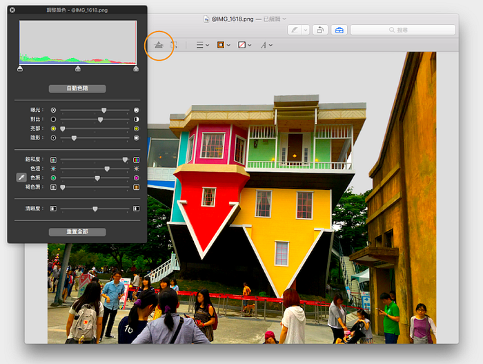Toggle the Markup toolbox button
Image resolution: width=483 pixels, height=364 pixels.
(339, 30)
